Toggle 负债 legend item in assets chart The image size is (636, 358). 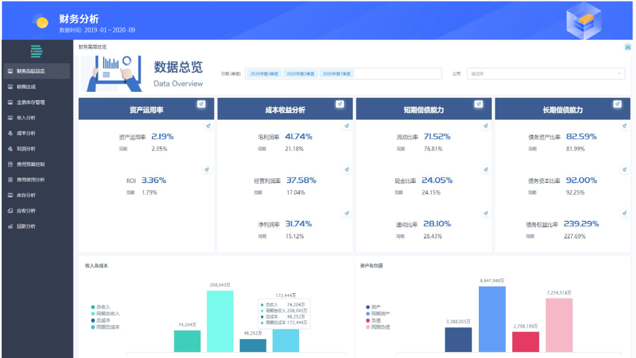coord(375,320)
